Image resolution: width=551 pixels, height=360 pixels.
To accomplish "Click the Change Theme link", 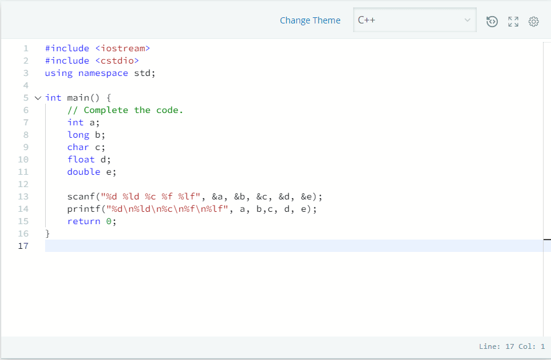I will pos(310,20).
